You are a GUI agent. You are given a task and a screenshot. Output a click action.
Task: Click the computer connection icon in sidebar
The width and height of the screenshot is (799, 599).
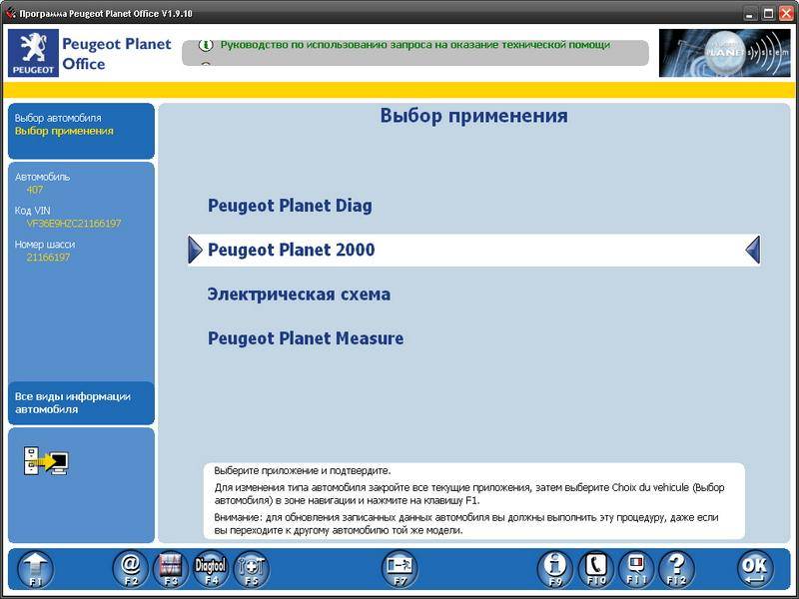tap(46, 461)
